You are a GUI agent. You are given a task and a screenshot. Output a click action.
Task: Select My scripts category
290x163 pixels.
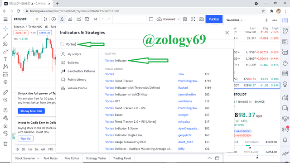coord(74,54)
